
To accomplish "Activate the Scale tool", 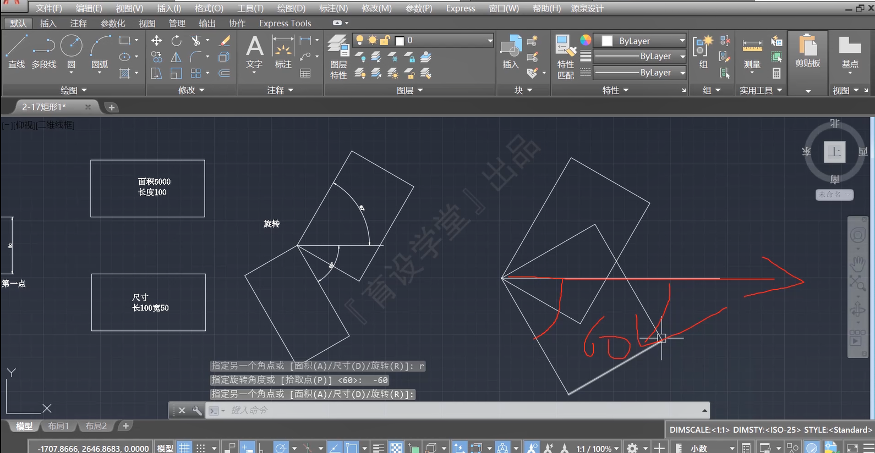I will (176, 73).
